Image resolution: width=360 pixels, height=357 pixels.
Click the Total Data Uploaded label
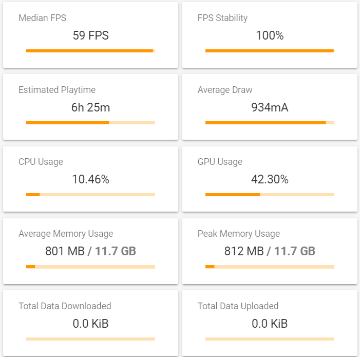point(238,306)
